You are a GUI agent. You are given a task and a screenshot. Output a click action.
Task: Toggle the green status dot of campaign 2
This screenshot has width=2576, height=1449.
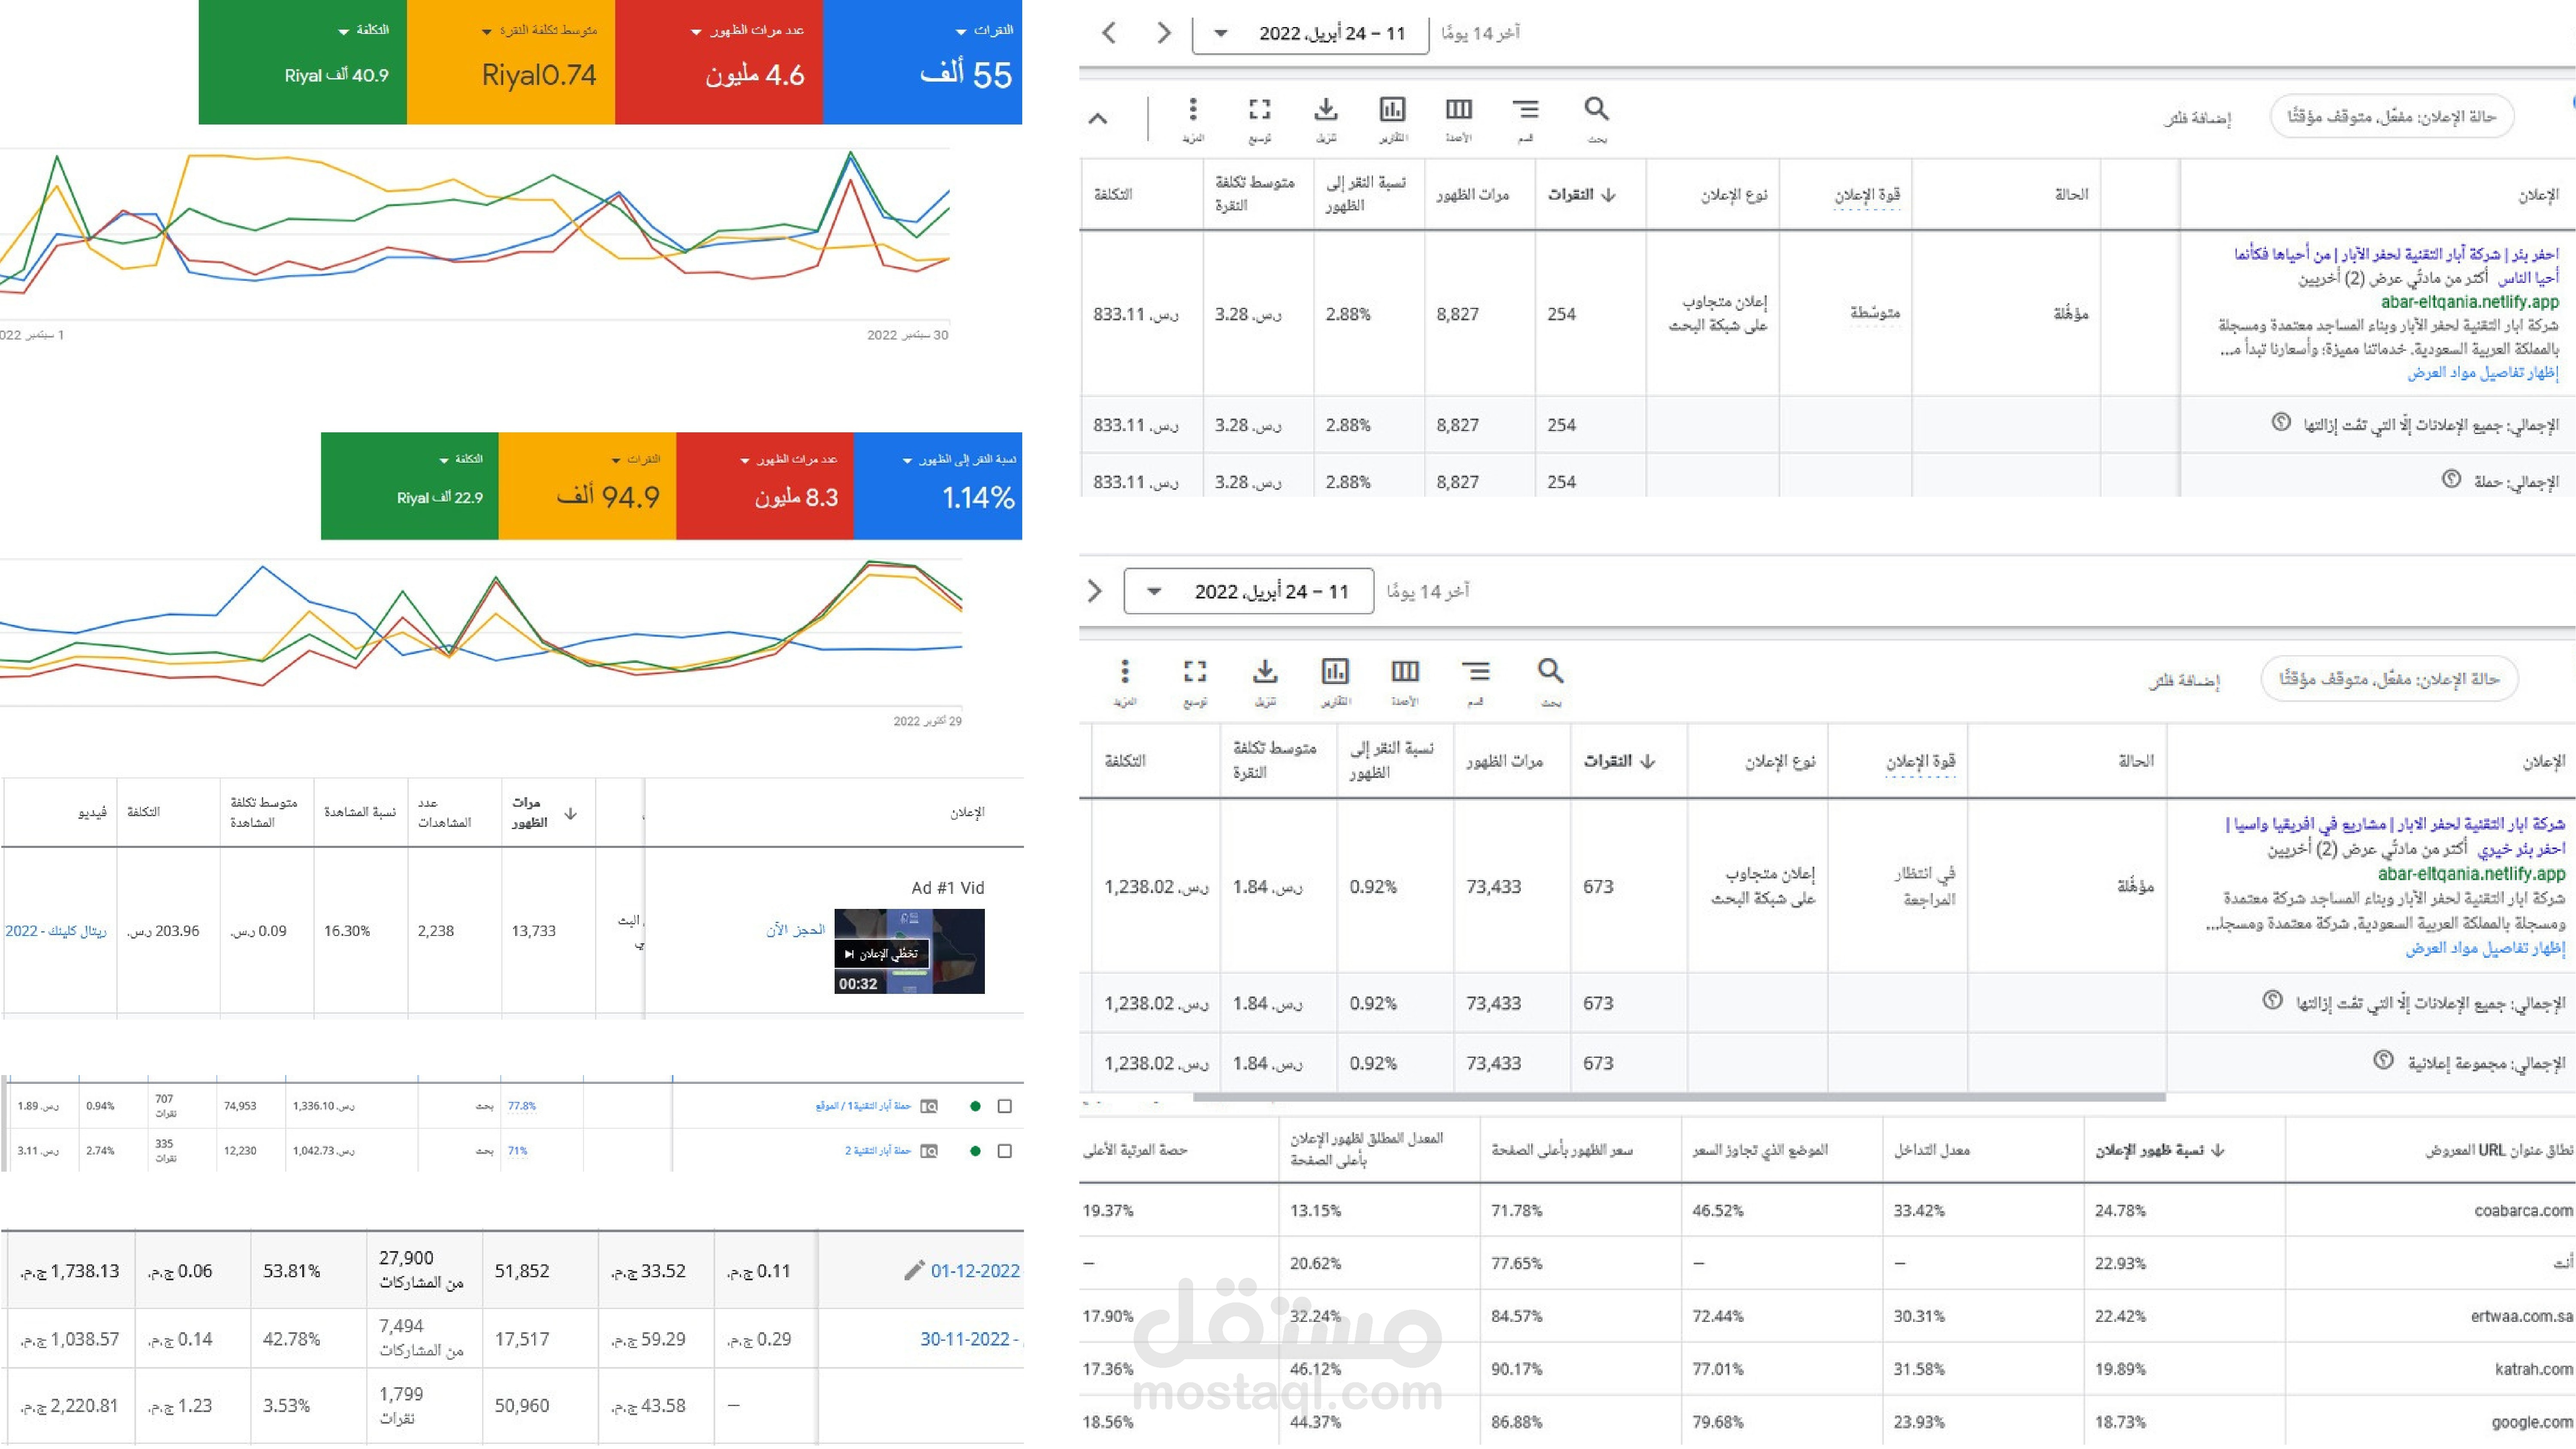[x=975, y=1151]
